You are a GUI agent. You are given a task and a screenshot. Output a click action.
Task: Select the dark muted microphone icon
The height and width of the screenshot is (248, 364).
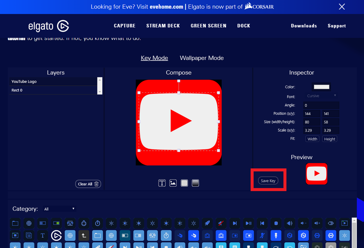[262, 236]
